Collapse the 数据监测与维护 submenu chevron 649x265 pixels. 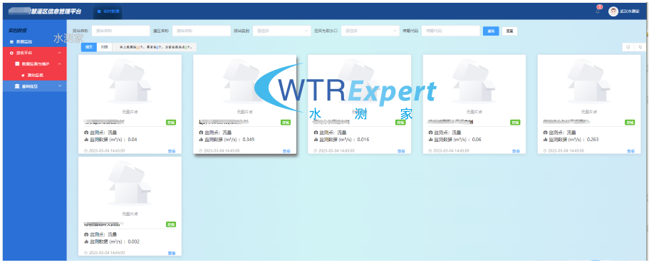point(60,64)
